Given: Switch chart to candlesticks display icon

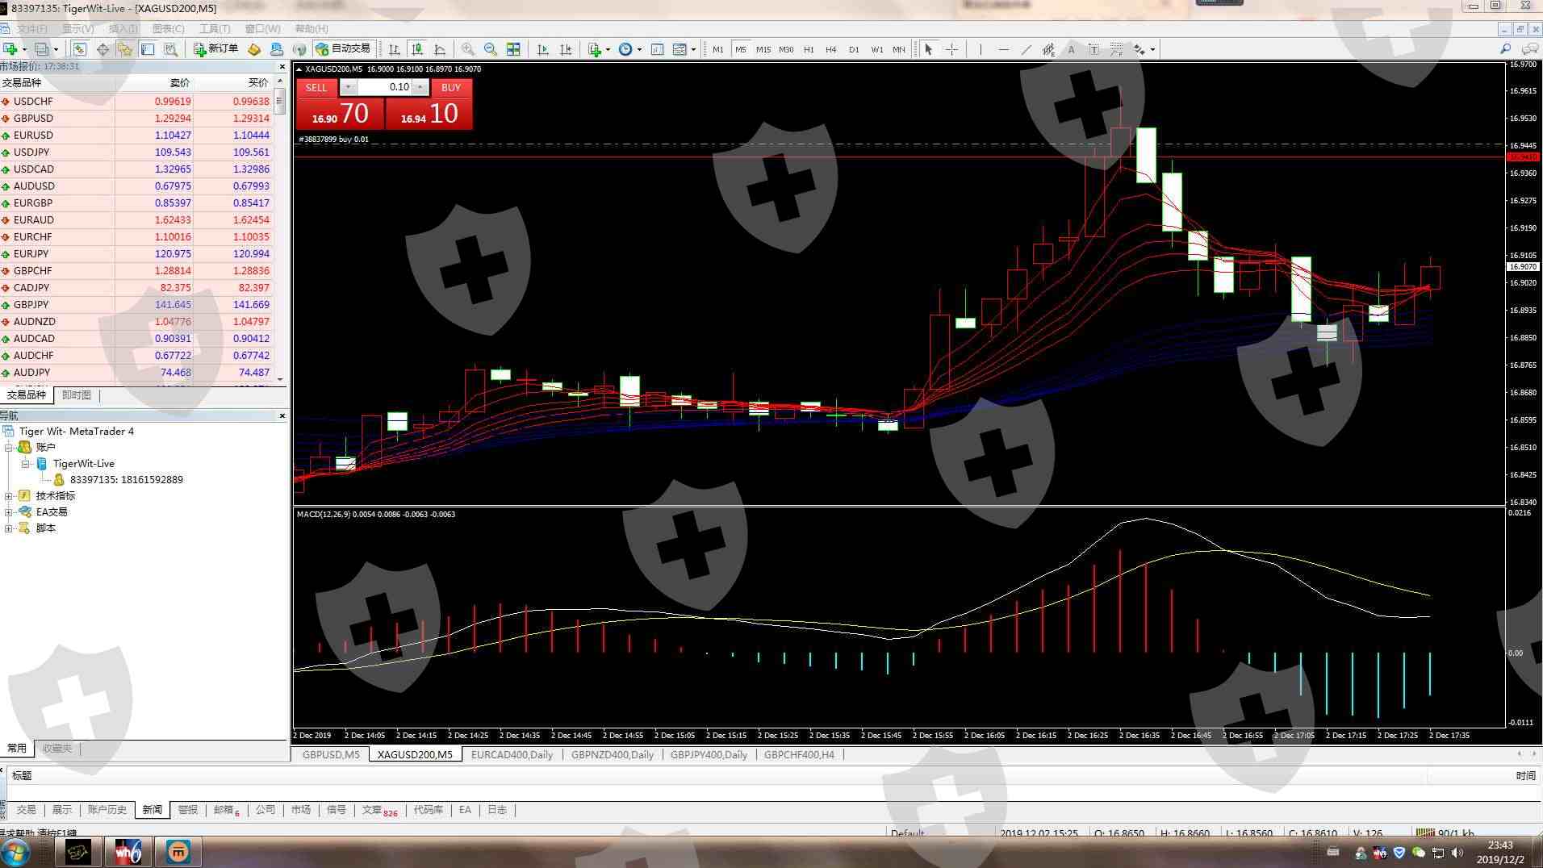Looking at the screenshot, I should (416, 49).
